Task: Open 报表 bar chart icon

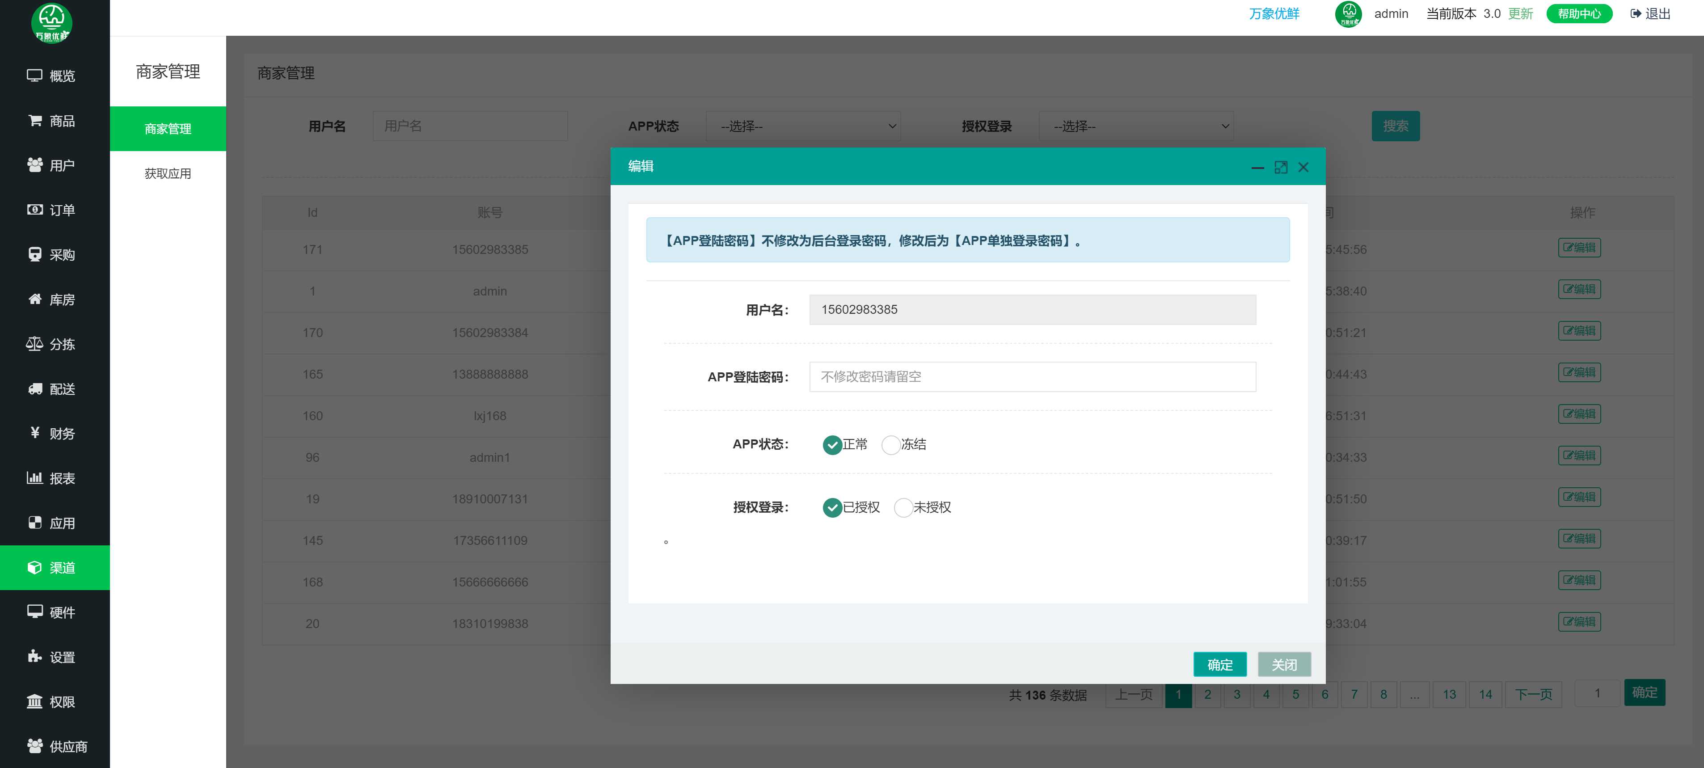Action: pos(34,477)
